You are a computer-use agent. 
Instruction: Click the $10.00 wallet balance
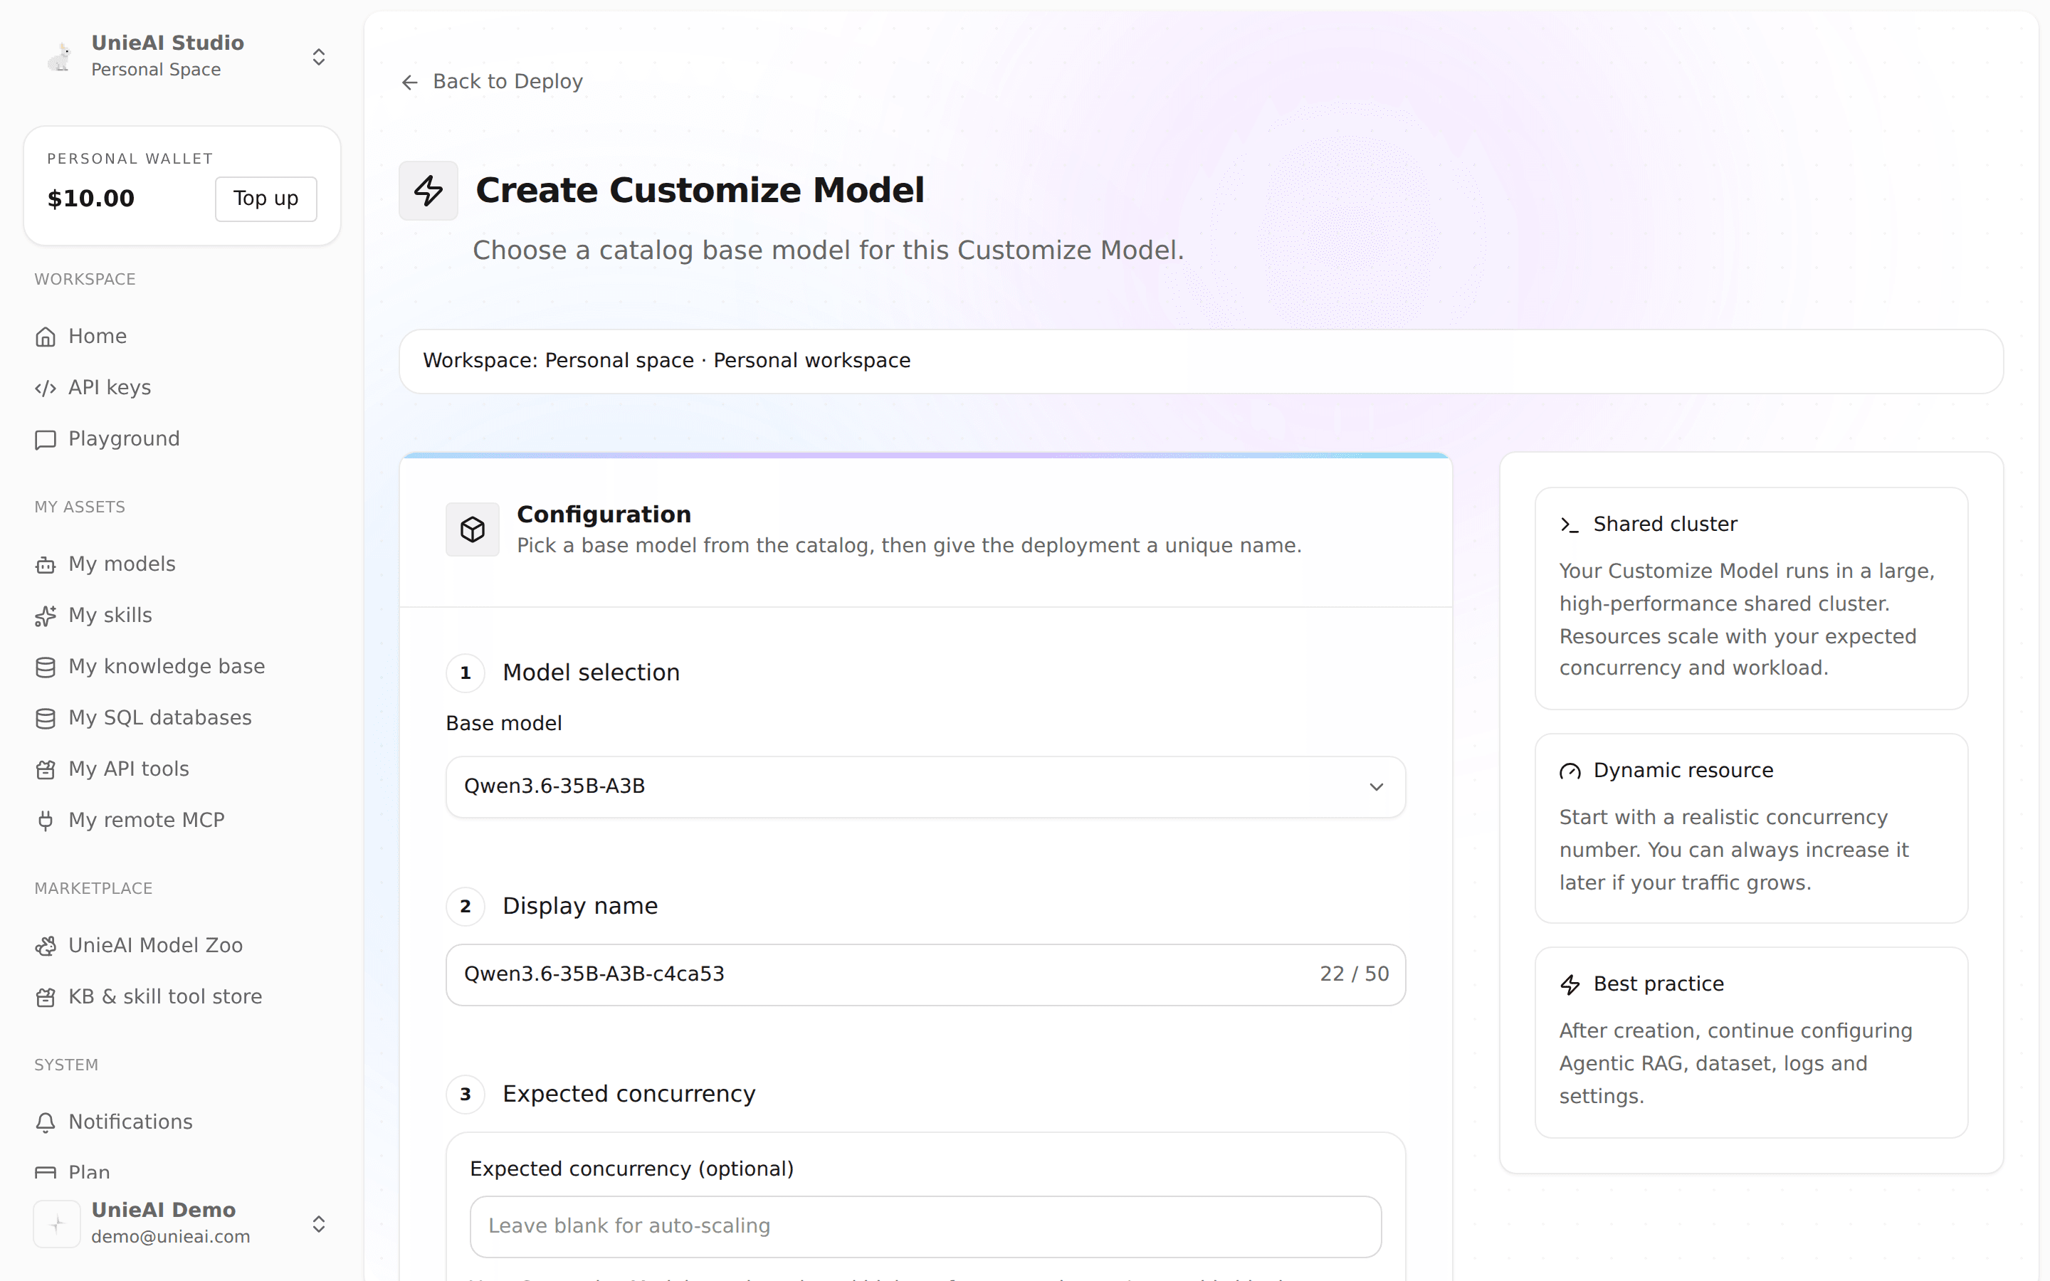click(x=90, y=199)
